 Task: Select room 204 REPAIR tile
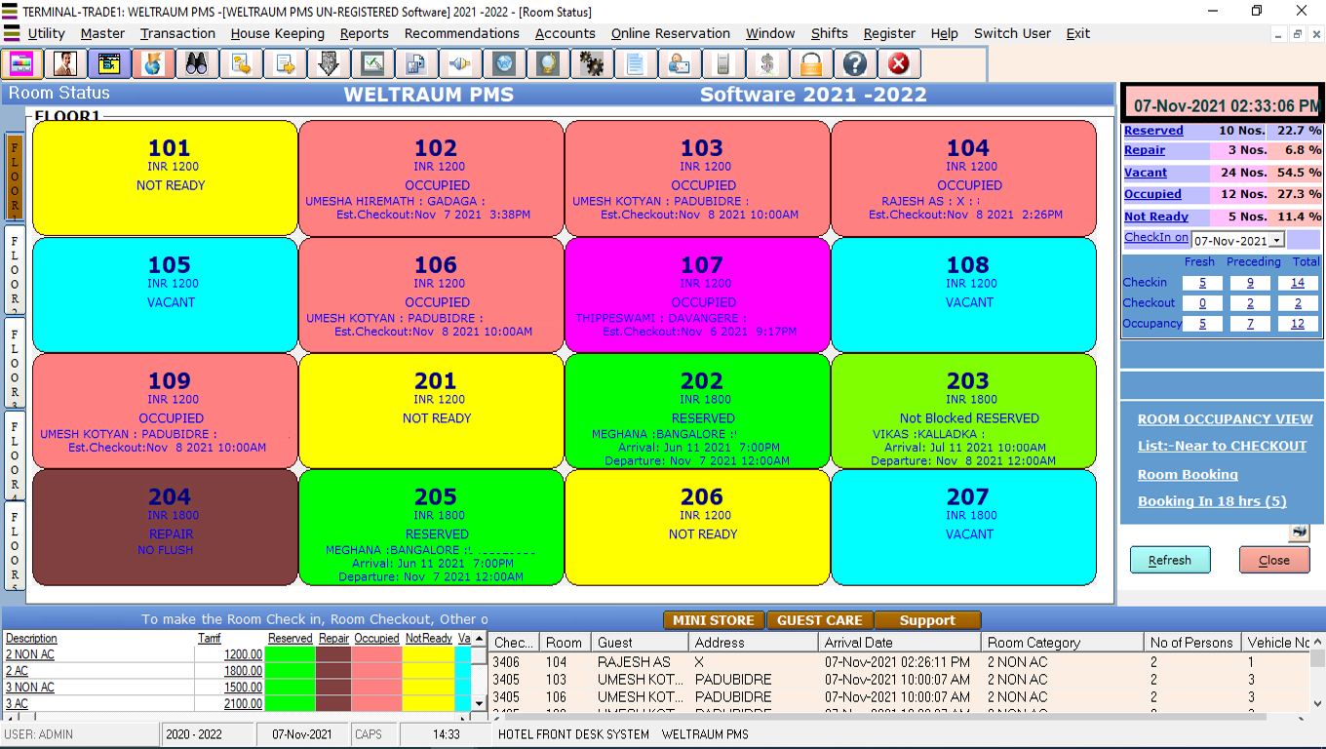coord(165,528)
